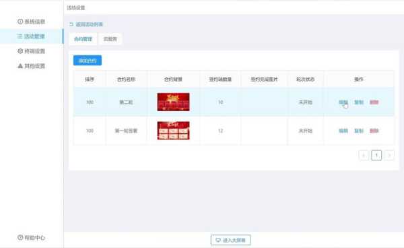Click the blue 添加合约 add contract button
Viewport: 404px width, 248px height.
pyautogui.click(x=88, y=61)
